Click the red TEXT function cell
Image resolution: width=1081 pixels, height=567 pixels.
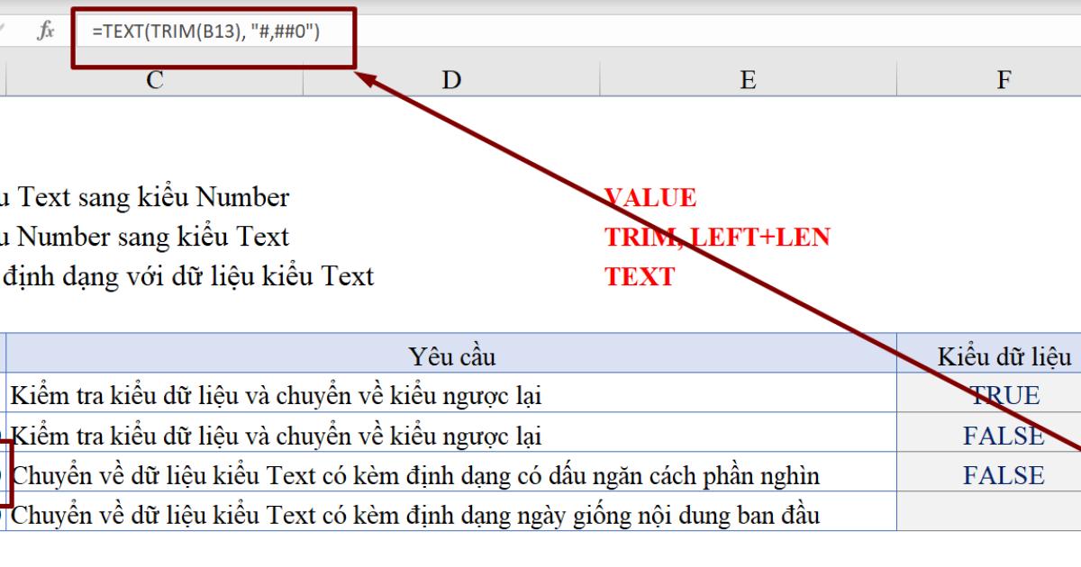coord(640,277)
